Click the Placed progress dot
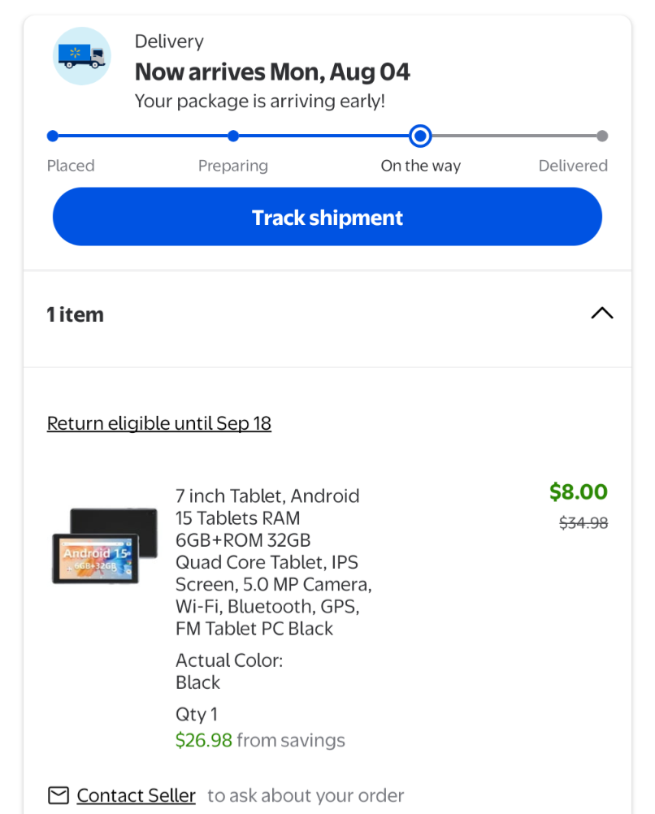 click(x=53, y=136)
